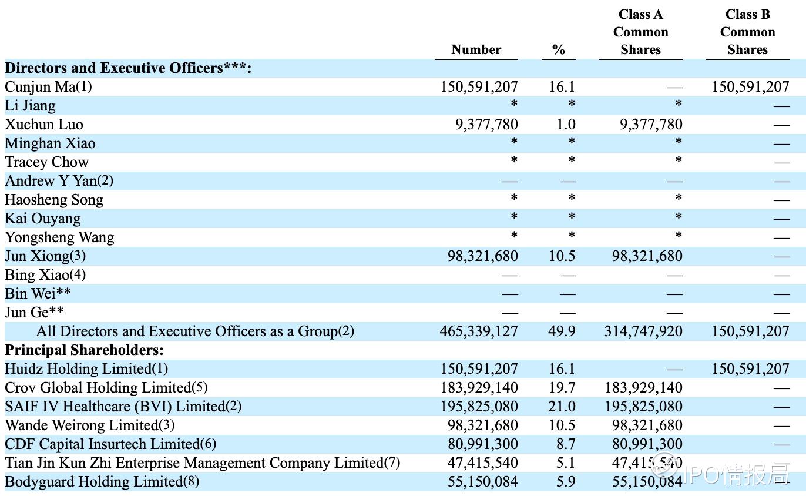Select the 'Directors and Executive Officers***:' heading
806x496 pixels.
pos(128,68)
